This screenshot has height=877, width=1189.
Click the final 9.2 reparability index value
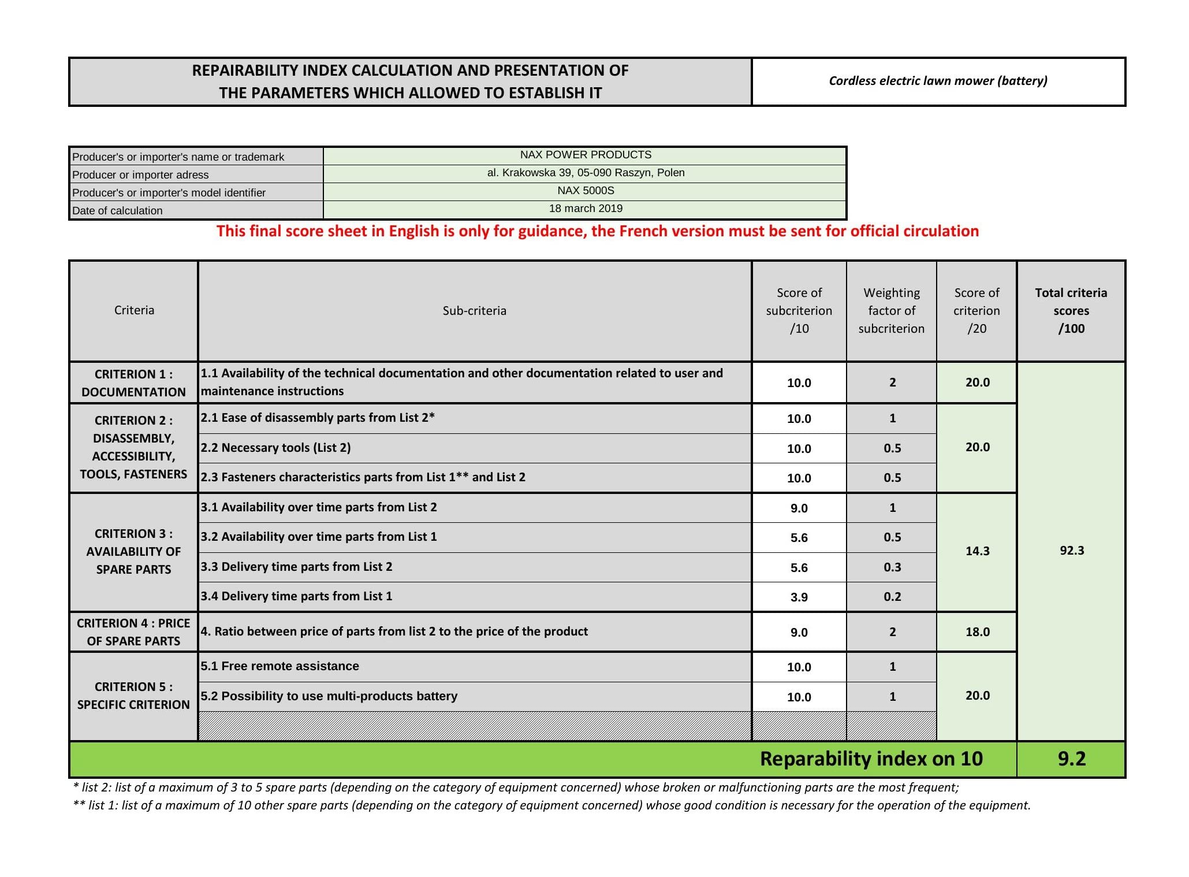[x=1071, y=759]
